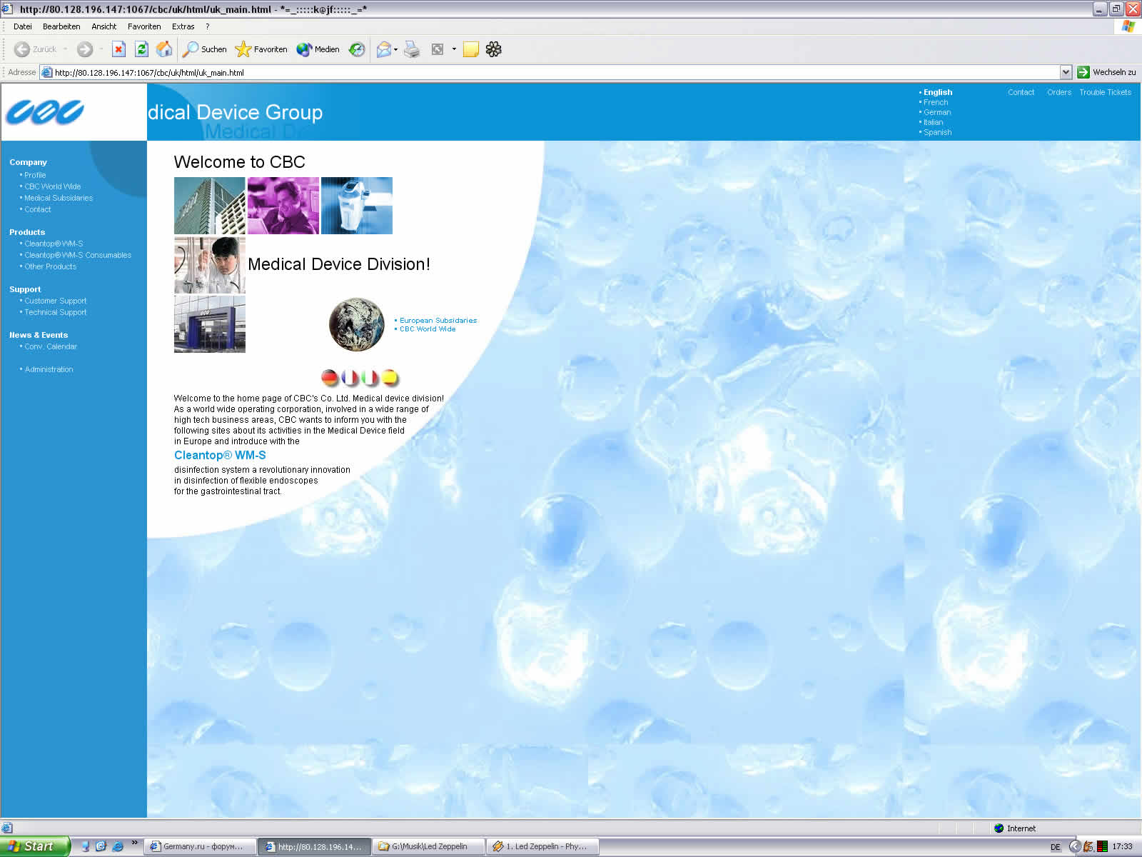Click the blue Cleantop WM-S heading link
1142x857 pixels.
coord(220,455)
